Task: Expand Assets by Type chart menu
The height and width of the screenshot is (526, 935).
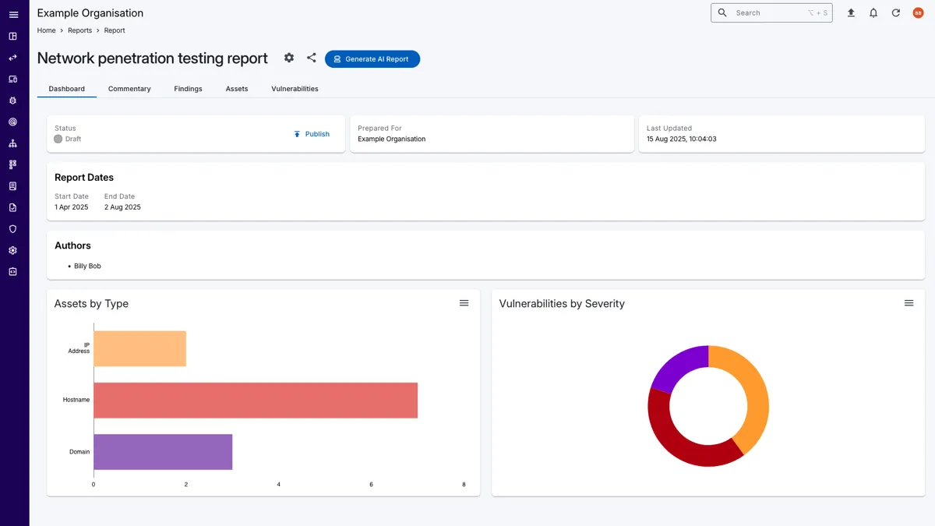Action: tap(464, 303)
